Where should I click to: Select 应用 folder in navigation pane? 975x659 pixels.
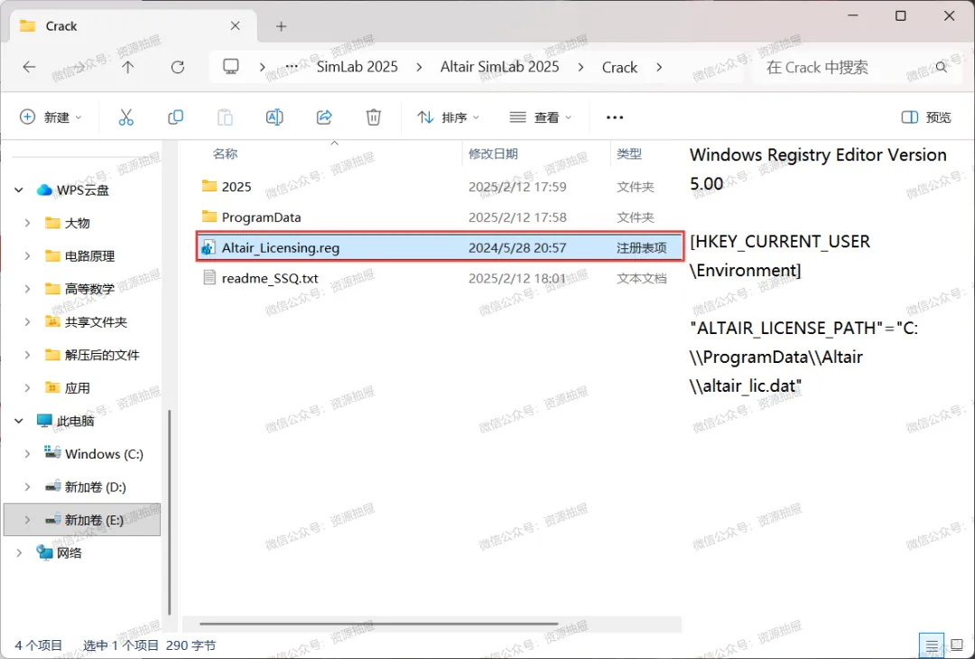click(x=77, y=387)
